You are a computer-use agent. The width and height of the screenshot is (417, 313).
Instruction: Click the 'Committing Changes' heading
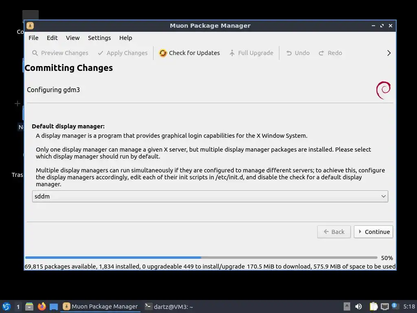click(68, 68)
